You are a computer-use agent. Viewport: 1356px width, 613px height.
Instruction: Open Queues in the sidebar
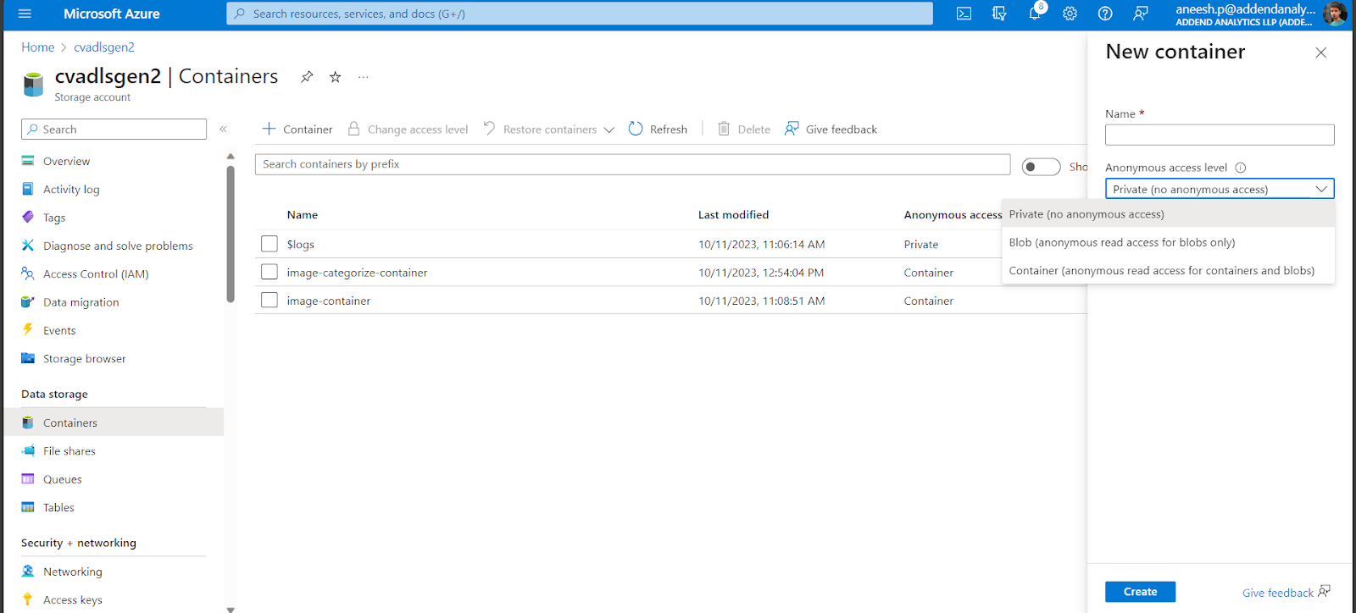click(63, 479)
